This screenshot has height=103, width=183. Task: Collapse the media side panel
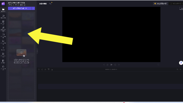(37, 51)
